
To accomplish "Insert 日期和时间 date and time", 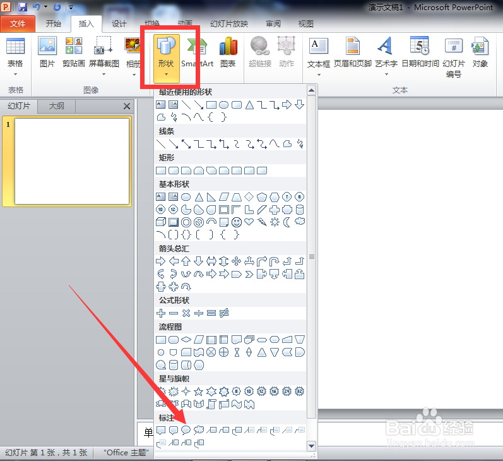I will click(x=420, y=52).
